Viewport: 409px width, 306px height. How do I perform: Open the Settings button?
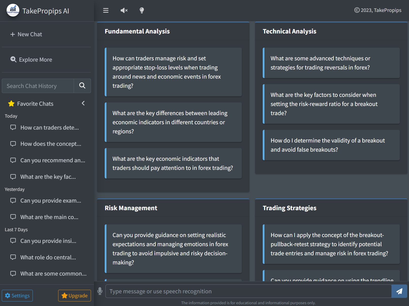[x=17, y=296]
